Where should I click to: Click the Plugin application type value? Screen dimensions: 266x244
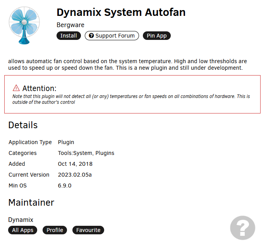pos(66,142)
